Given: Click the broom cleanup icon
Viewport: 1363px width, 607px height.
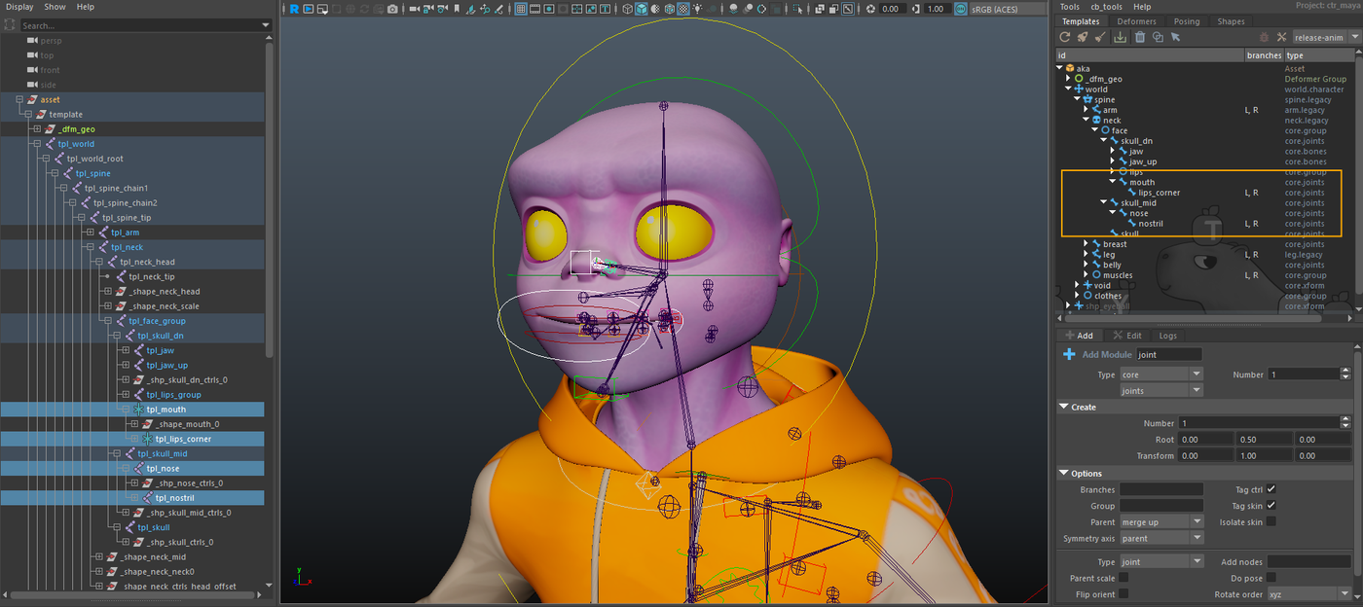Looking at the screenshot, I should click(1100, 37).
